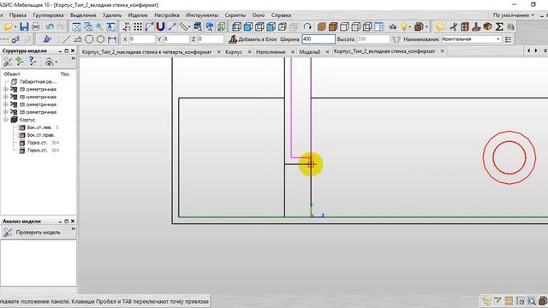Click the Ширина input field showing 400

point(319,39)
